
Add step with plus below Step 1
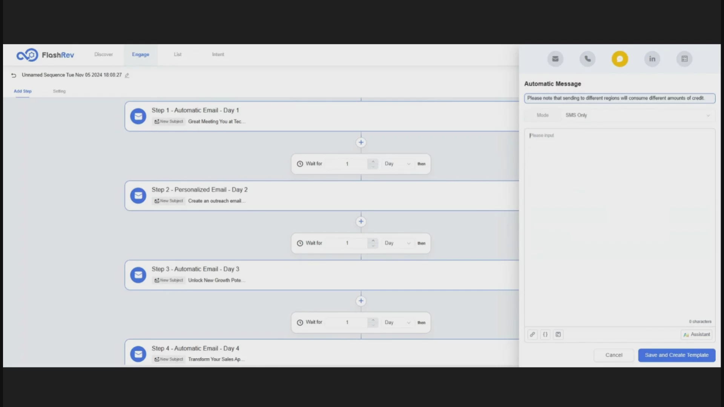pos(361,142)
